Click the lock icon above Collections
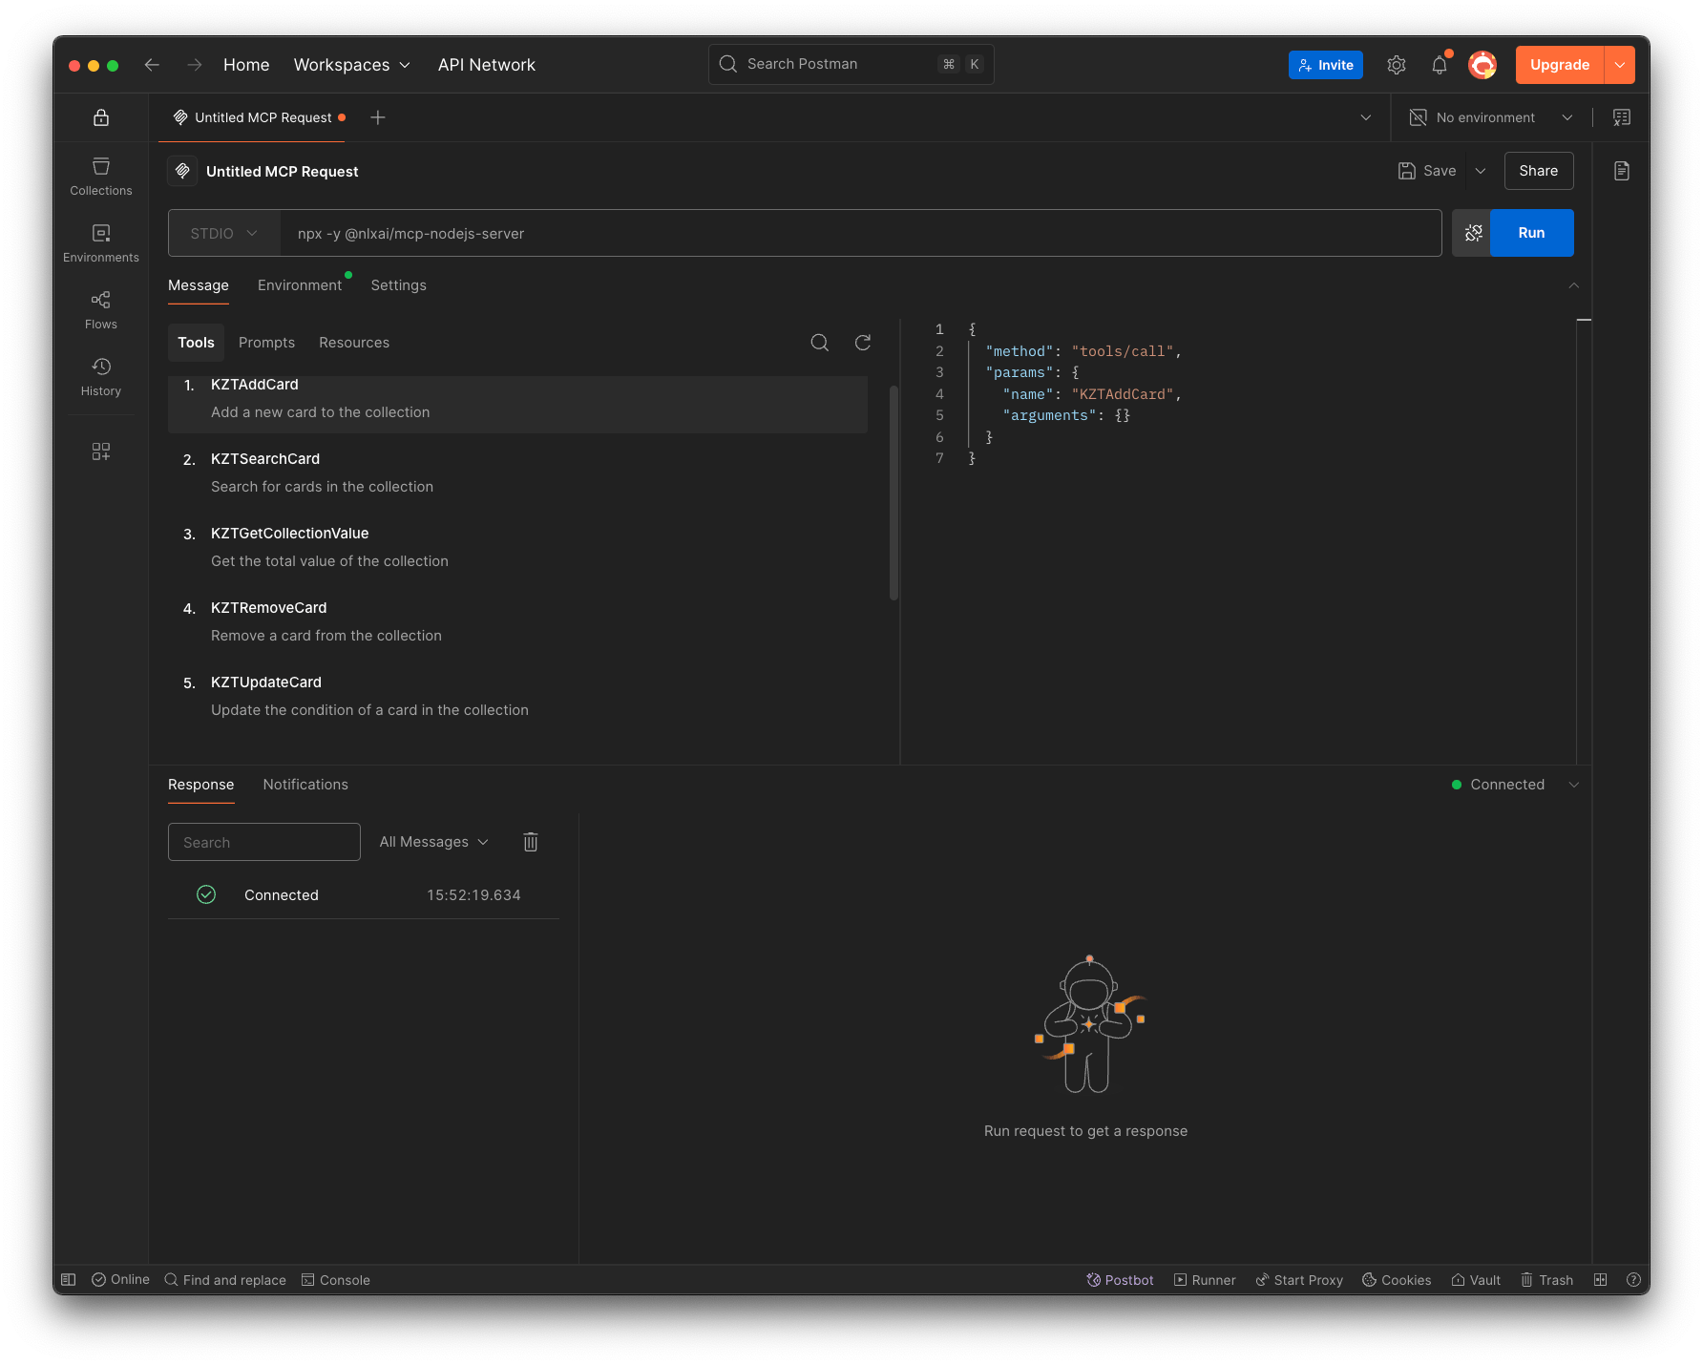1703x1365 pixels. (x=100, y=117)
